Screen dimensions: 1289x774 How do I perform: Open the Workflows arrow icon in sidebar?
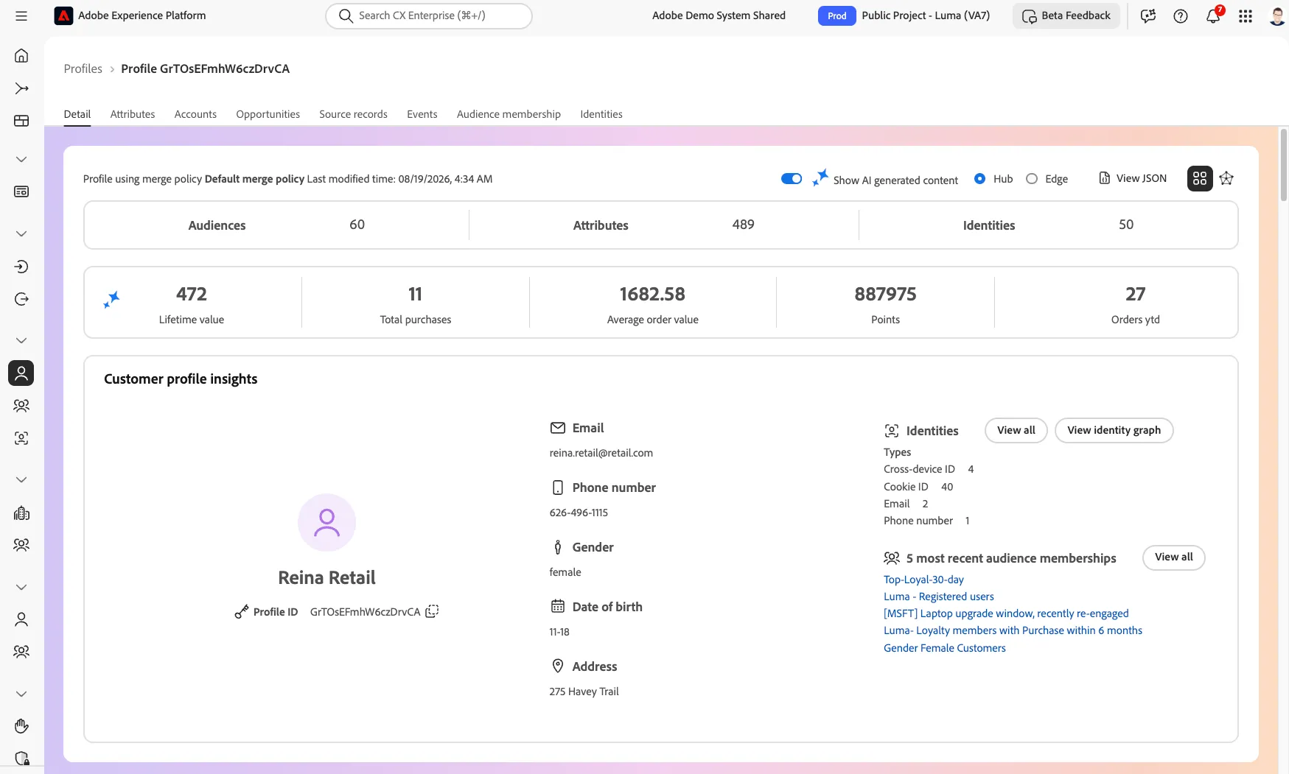(x=21, y=88)
